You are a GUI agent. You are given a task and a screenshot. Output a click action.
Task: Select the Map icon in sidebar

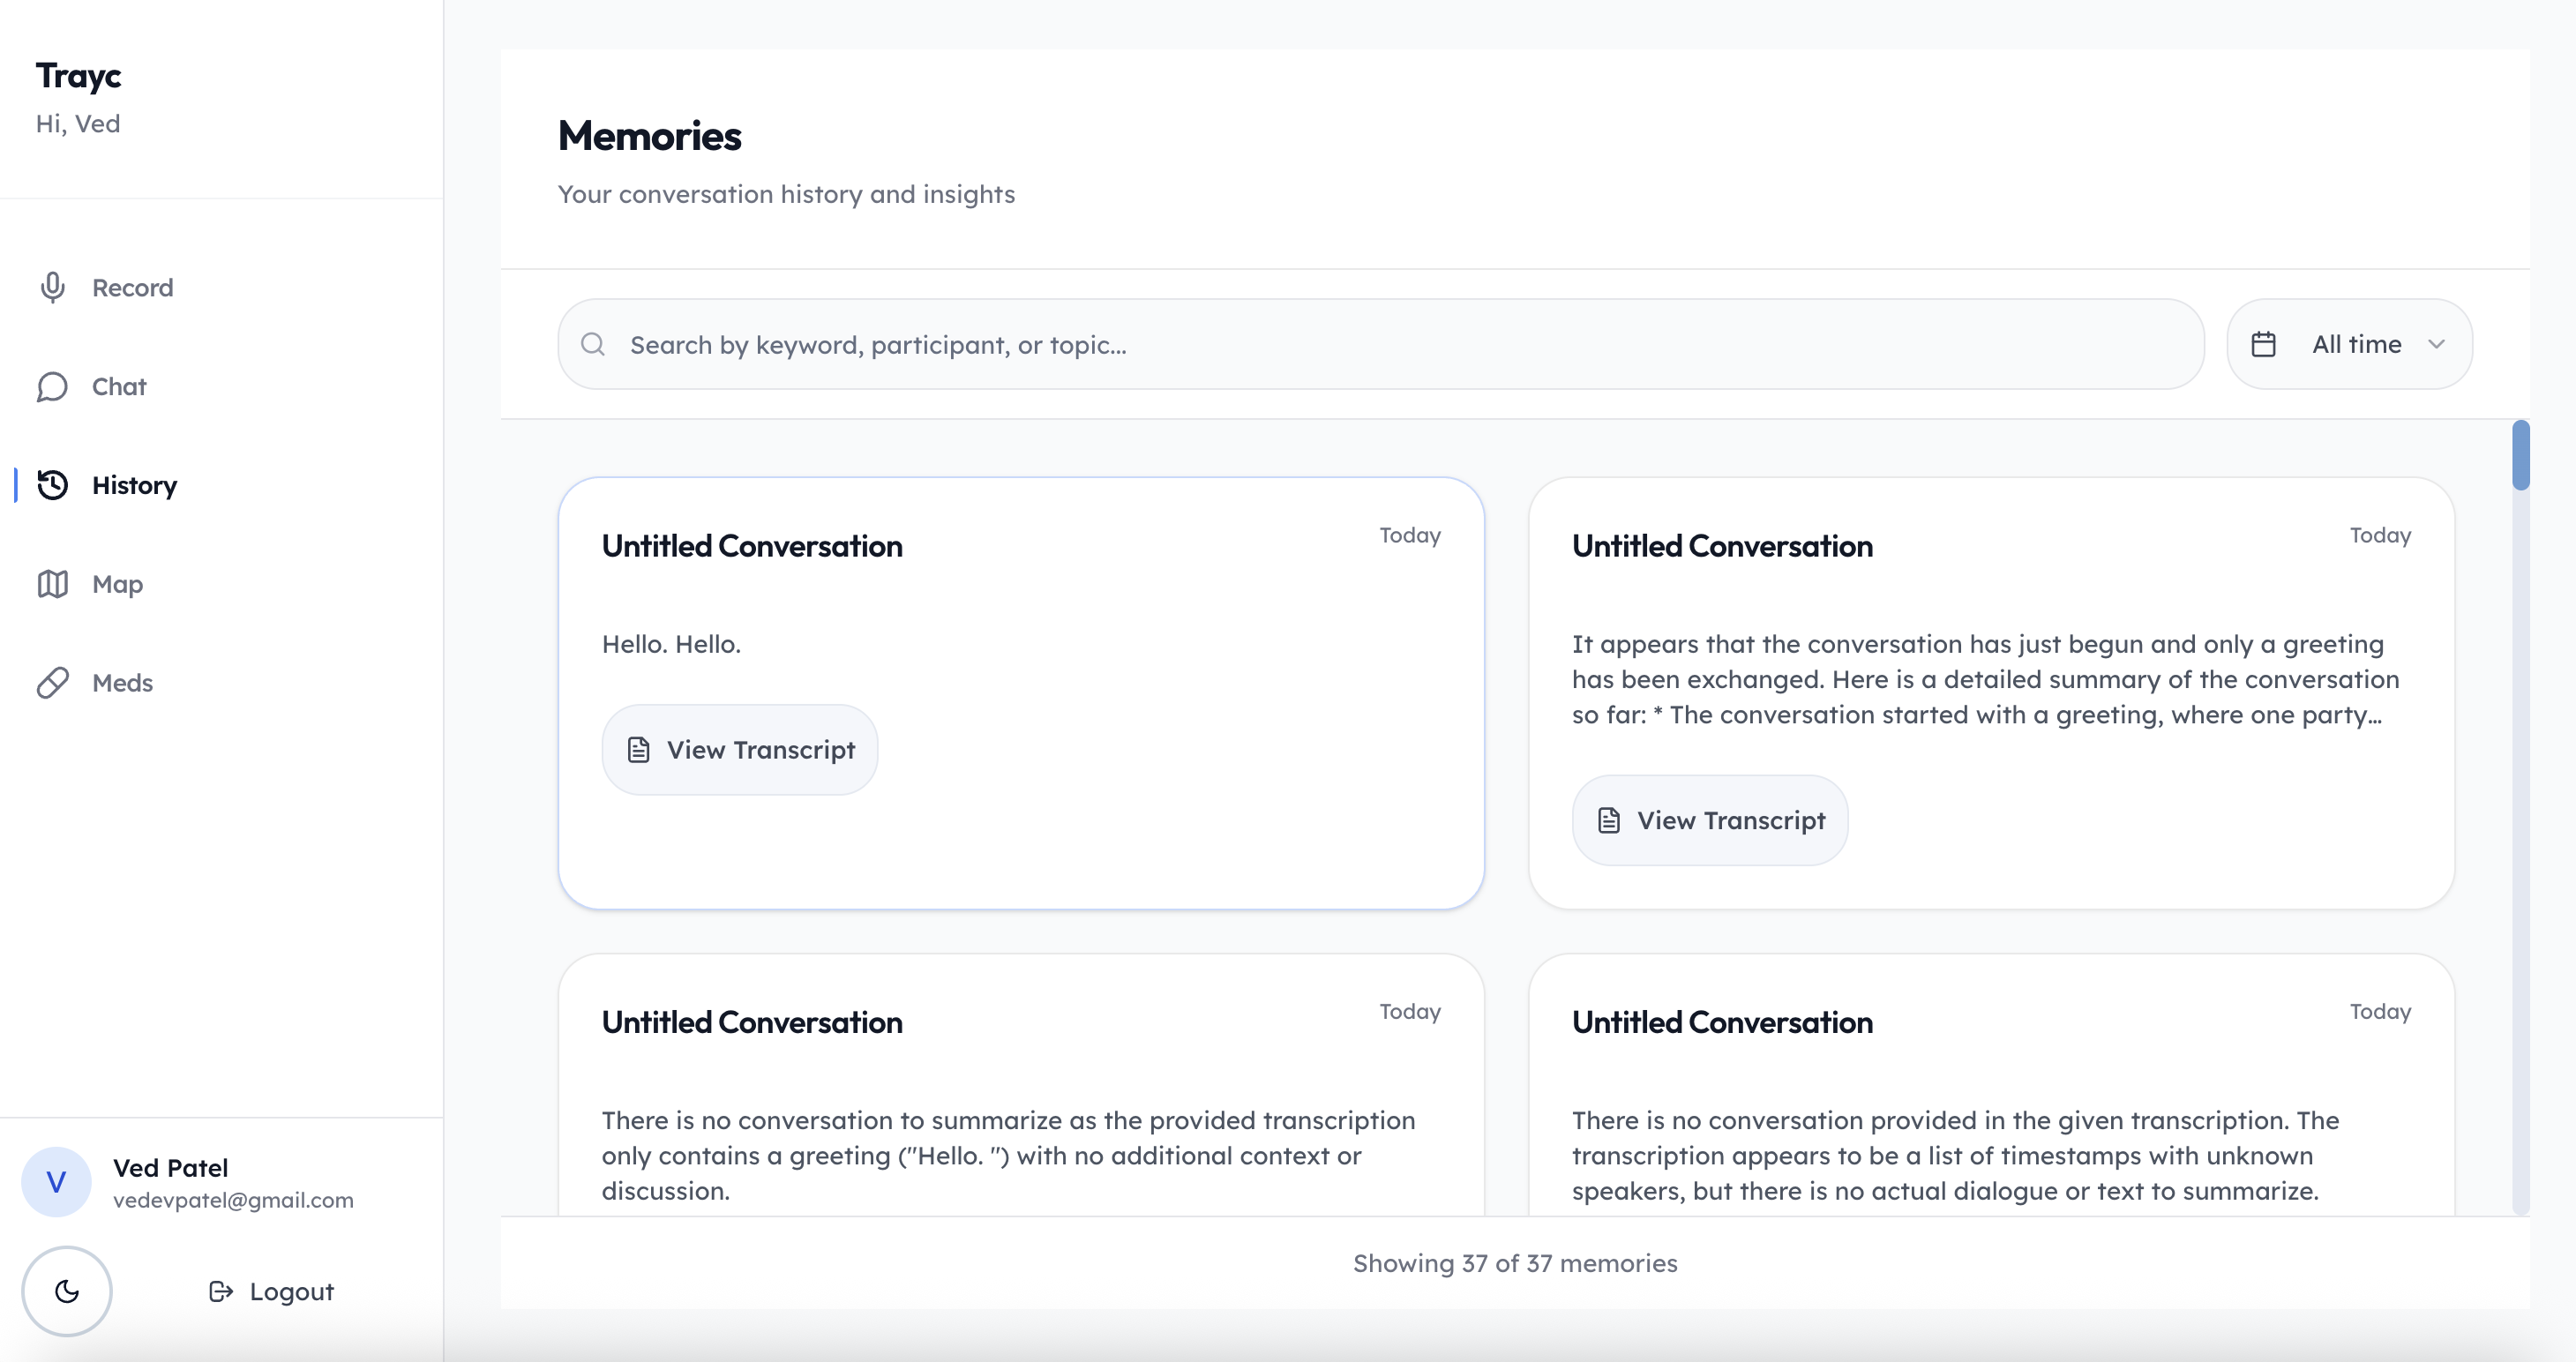(x=53, y=584)
